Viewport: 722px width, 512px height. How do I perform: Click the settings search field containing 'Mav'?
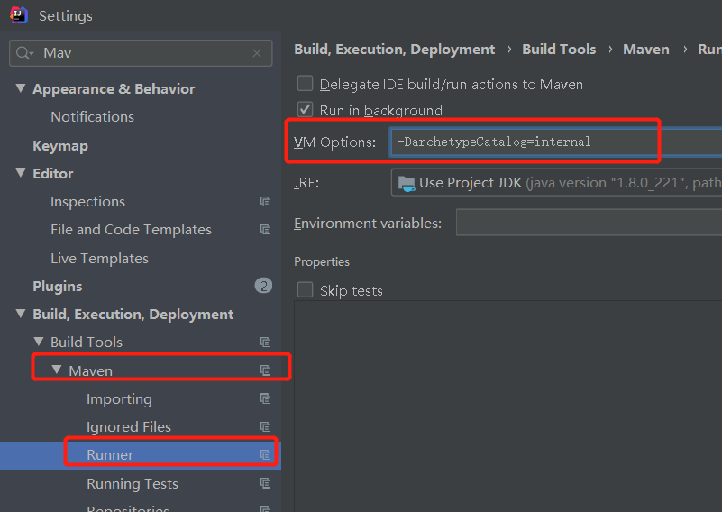(141, 53)
